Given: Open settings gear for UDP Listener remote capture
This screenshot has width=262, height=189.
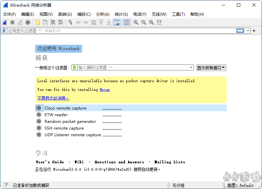Looking at the screenshot, I should point(39,135).
